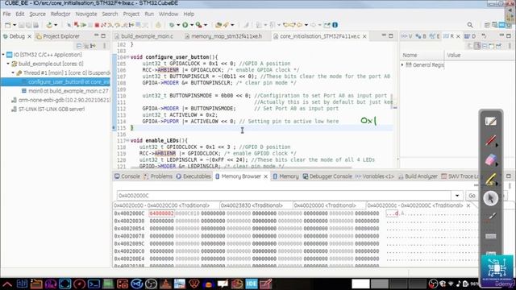Collapse the configure_user_button function fold marker
This screenshot has height=290, width=516.
click(127, 57)
